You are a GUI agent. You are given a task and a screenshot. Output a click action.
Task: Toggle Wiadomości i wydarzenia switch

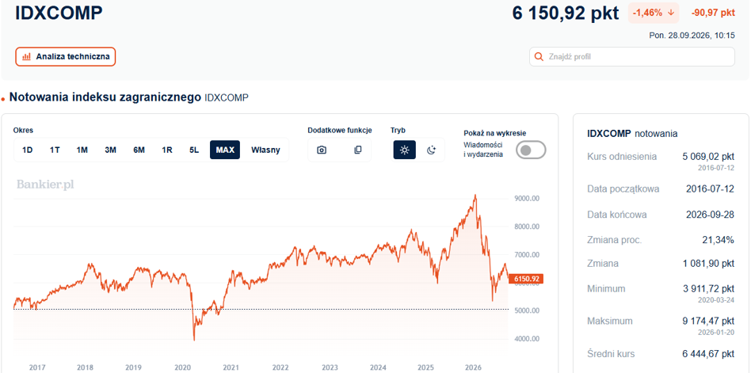531,150
